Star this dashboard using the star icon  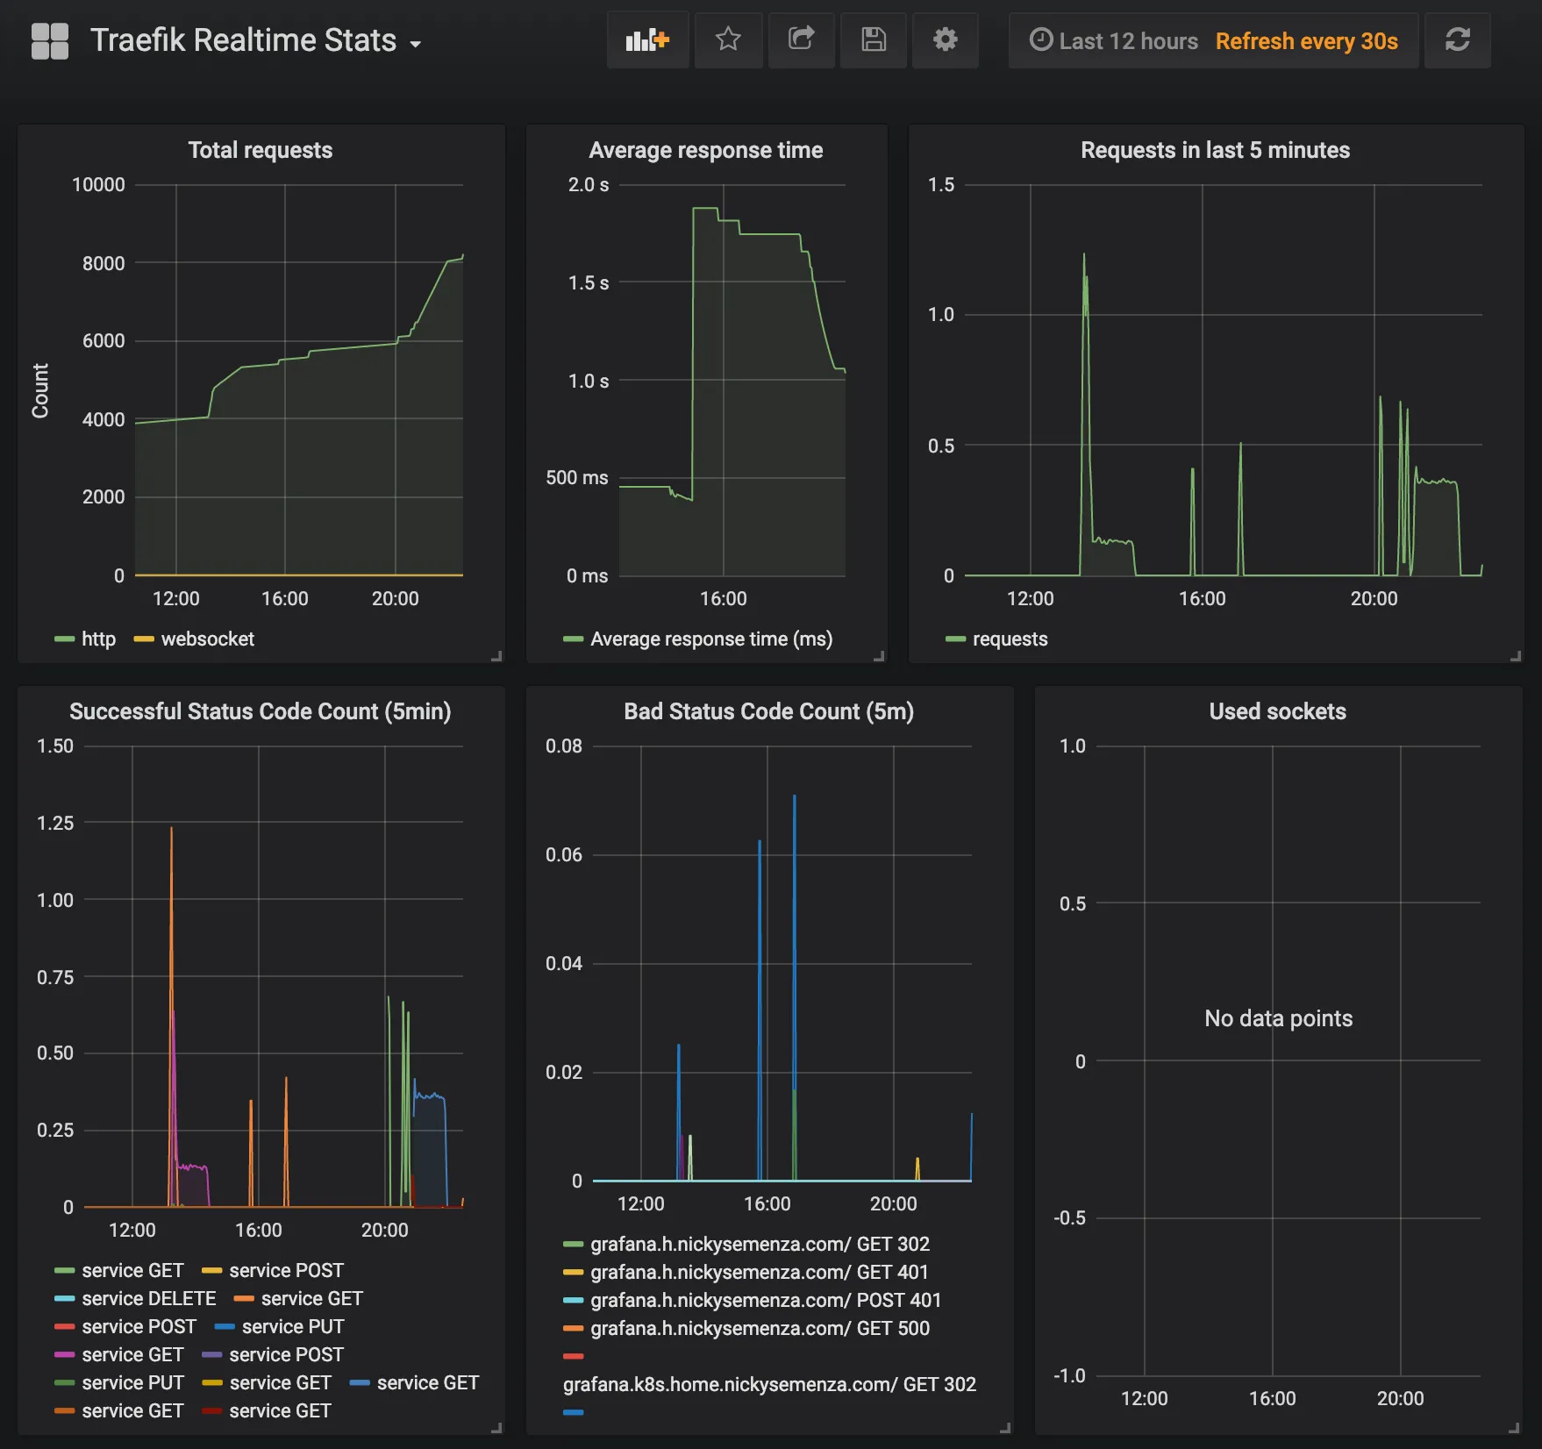coord(728,40)
